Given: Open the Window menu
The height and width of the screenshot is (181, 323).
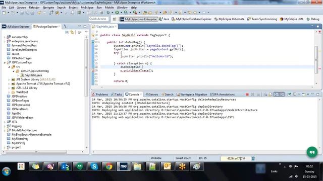Looking at the screenshot, I should click(122, 8).
